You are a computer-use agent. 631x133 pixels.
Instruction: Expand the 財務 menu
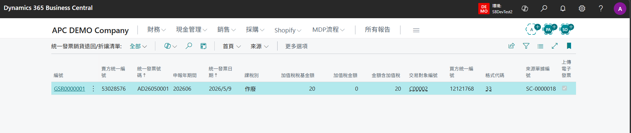point(156,30)
